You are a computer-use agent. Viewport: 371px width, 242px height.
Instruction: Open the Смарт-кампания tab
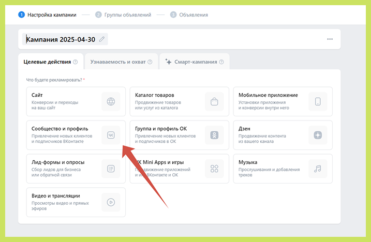[x=195, y=62]
